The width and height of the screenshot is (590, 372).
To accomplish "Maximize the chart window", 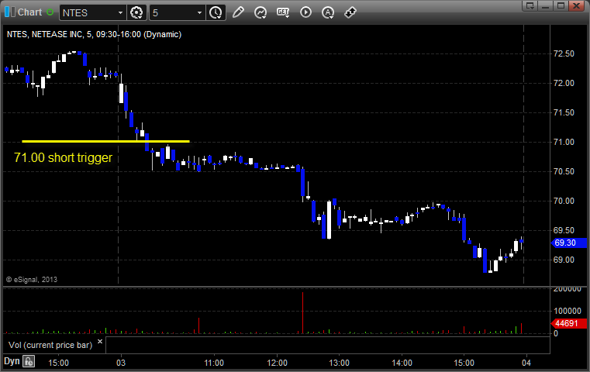I will click(561, 5).
